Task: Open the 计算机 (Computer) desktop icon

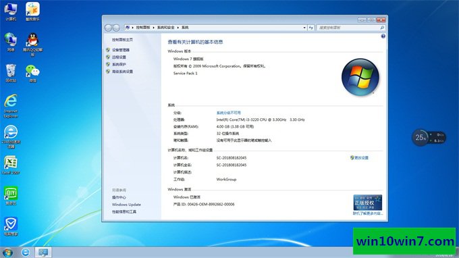Action: coord(11,11)
